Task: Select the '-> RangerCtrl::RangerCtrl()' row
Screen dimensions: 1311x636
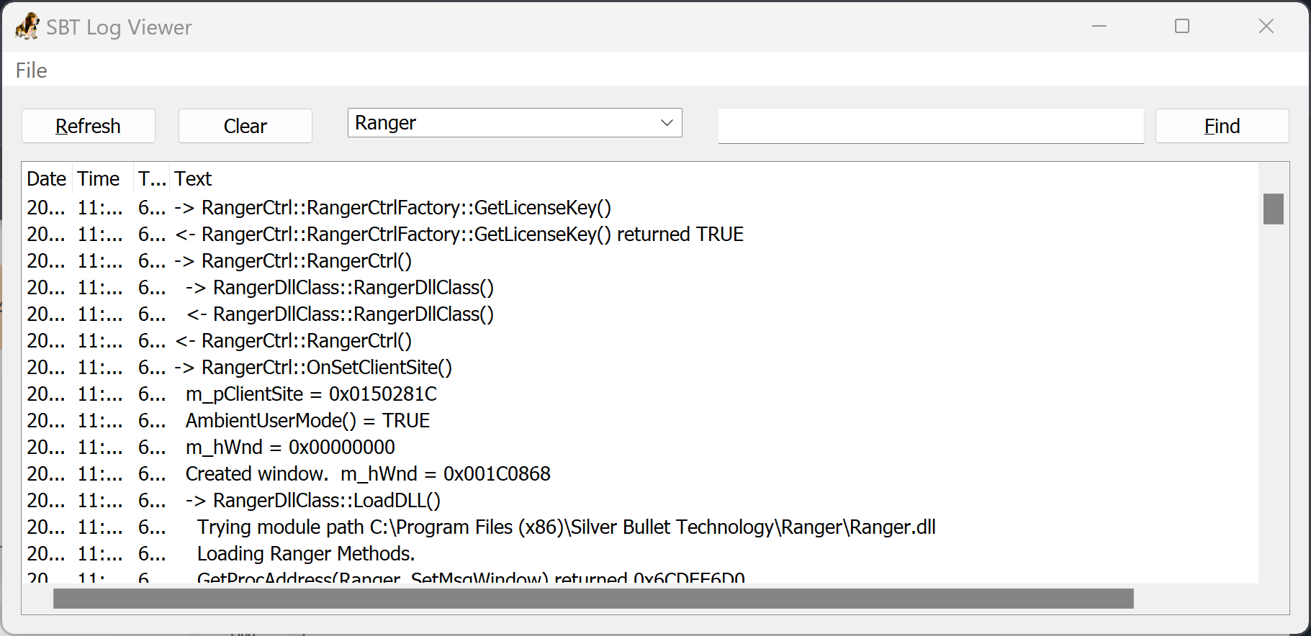Action: (x=641, y=260)
